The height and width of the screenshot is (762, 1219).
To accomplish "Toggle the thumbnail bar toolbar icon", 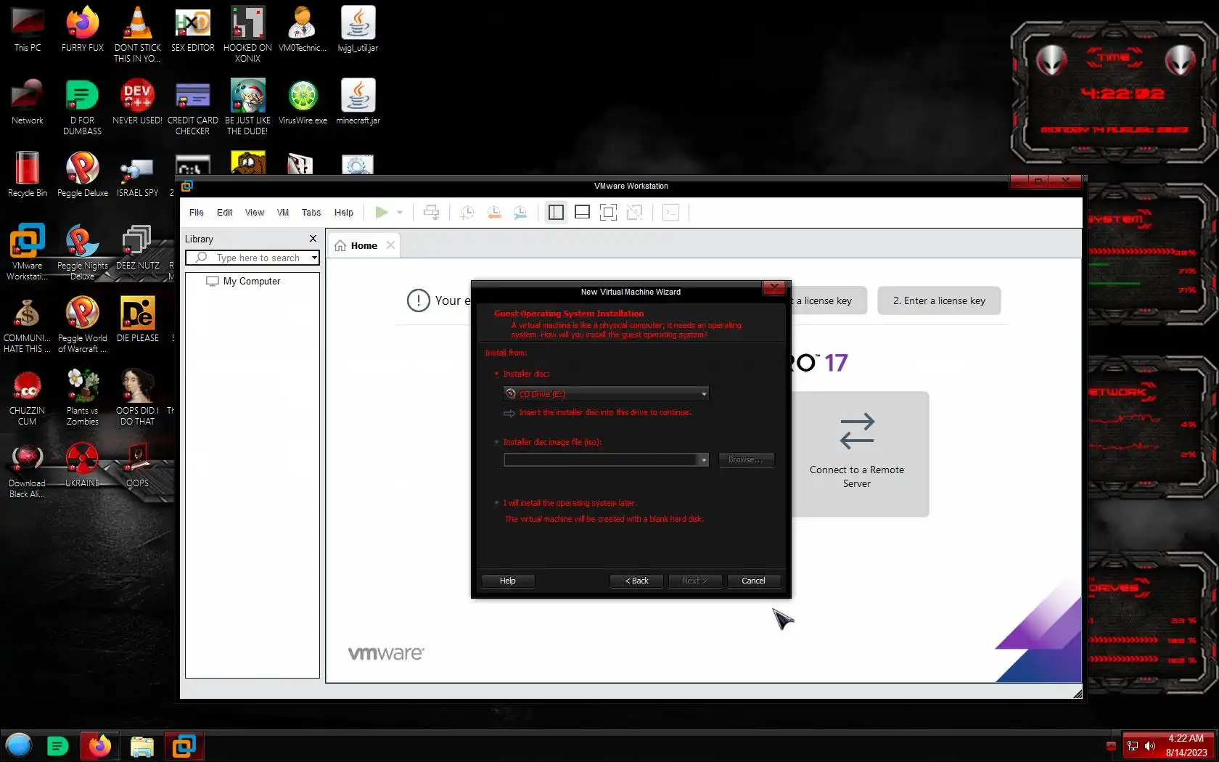I will [x=582, y=213].
